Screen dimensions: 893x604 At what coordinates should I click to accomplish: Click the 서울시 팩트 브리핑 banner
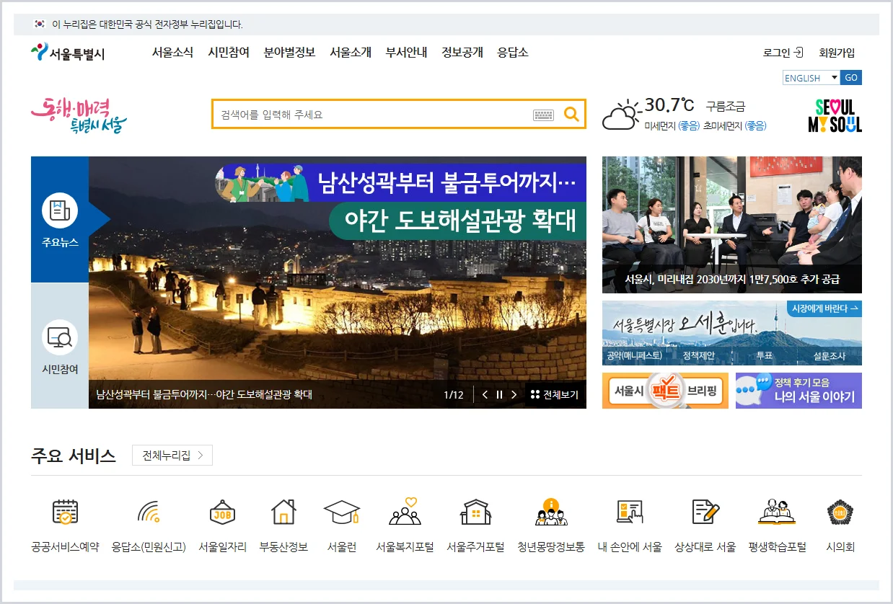(x=665, y=391)
